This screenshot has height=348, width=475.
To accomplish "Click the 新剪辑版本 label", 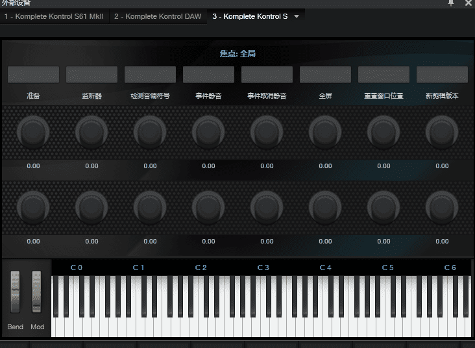I will point(443,96).
